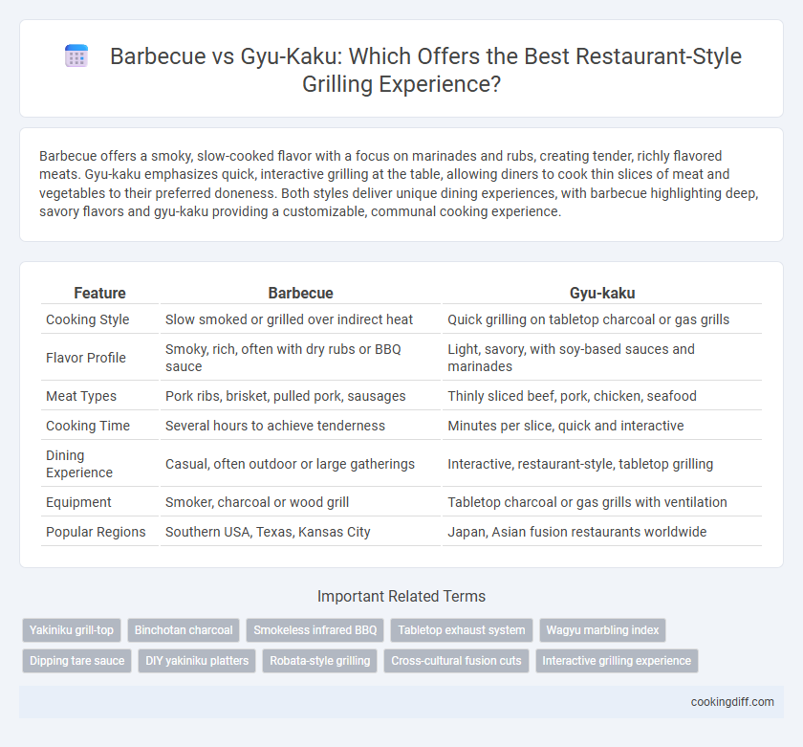Screen dimensions: 803x747
Task: Select the Cooking Style row label
Action: pos(88,319)
